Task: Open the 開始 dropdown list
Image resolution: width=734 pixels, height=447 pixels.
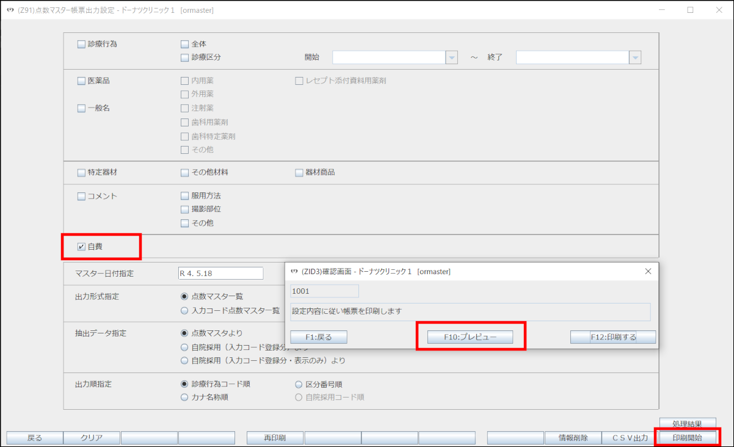Action: [451, 57]
